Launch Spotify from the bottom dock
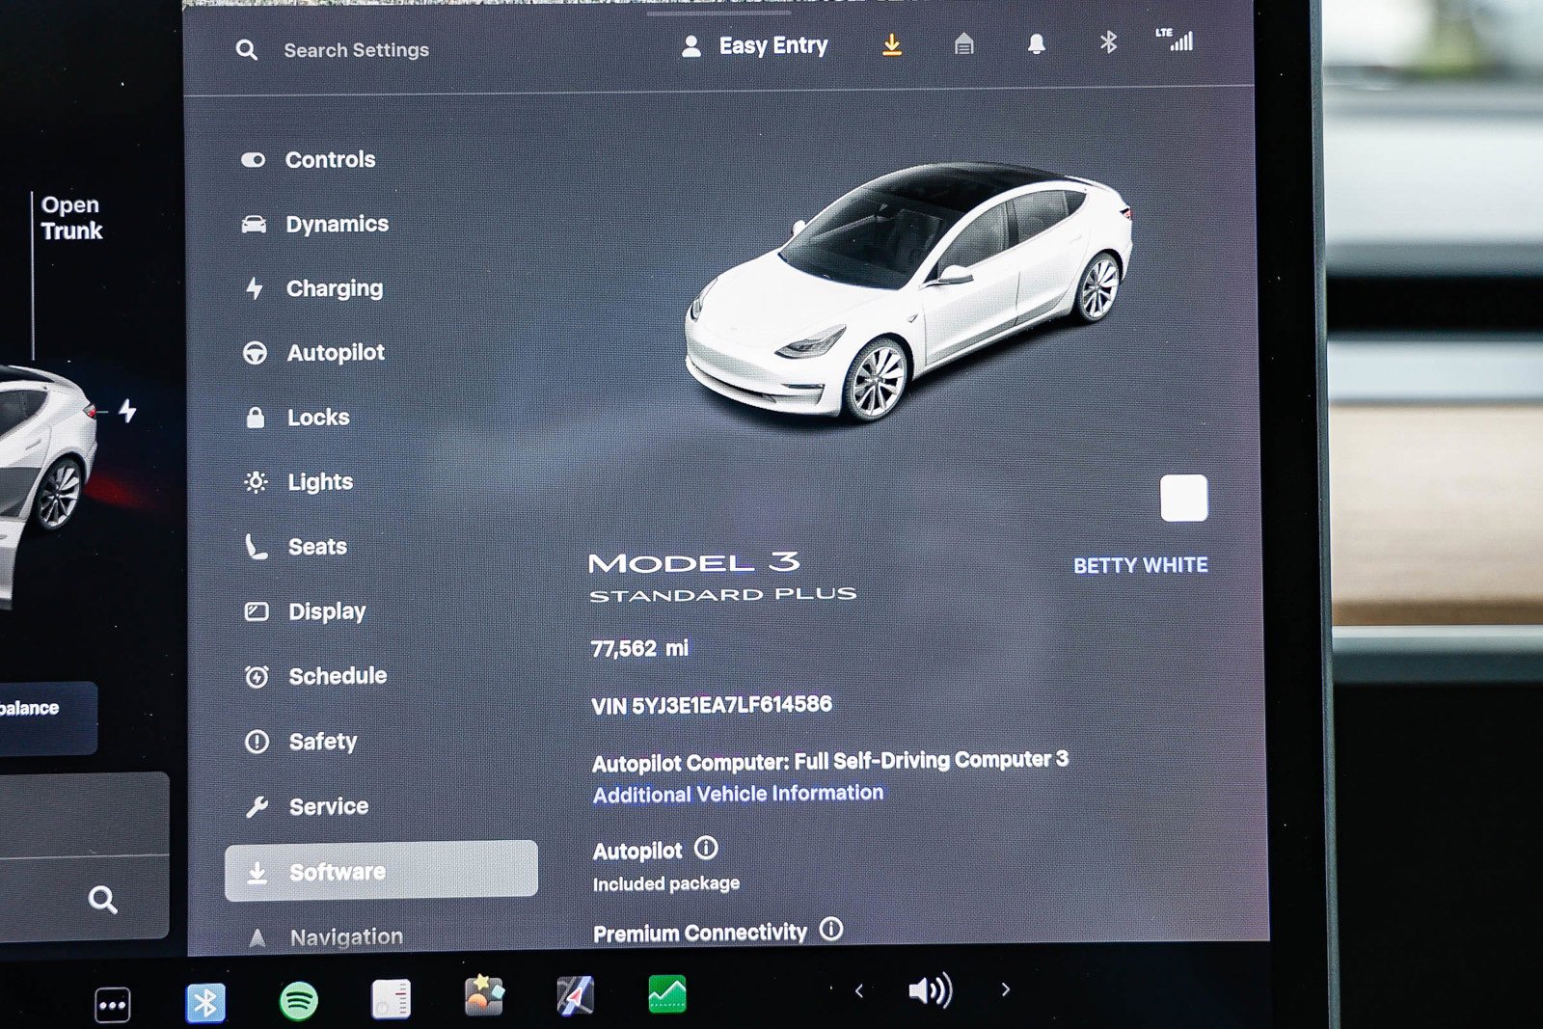 [299, 1000]
